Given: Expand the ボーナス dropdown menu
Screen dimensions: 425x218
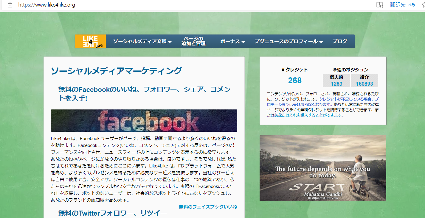Looking at the screenshot, I should 232,42.
